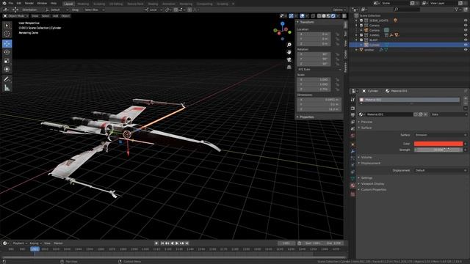Switch viewport to Rendered shading
470x264 pixels.
click(333, 16)
